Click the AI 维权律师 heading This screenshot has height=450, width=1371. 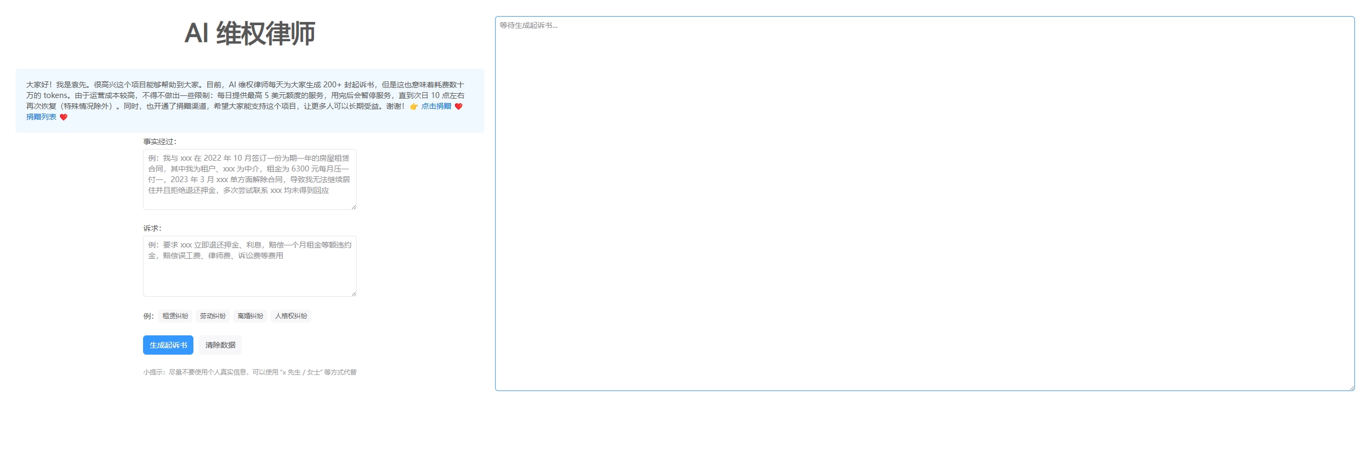(250, 33)
